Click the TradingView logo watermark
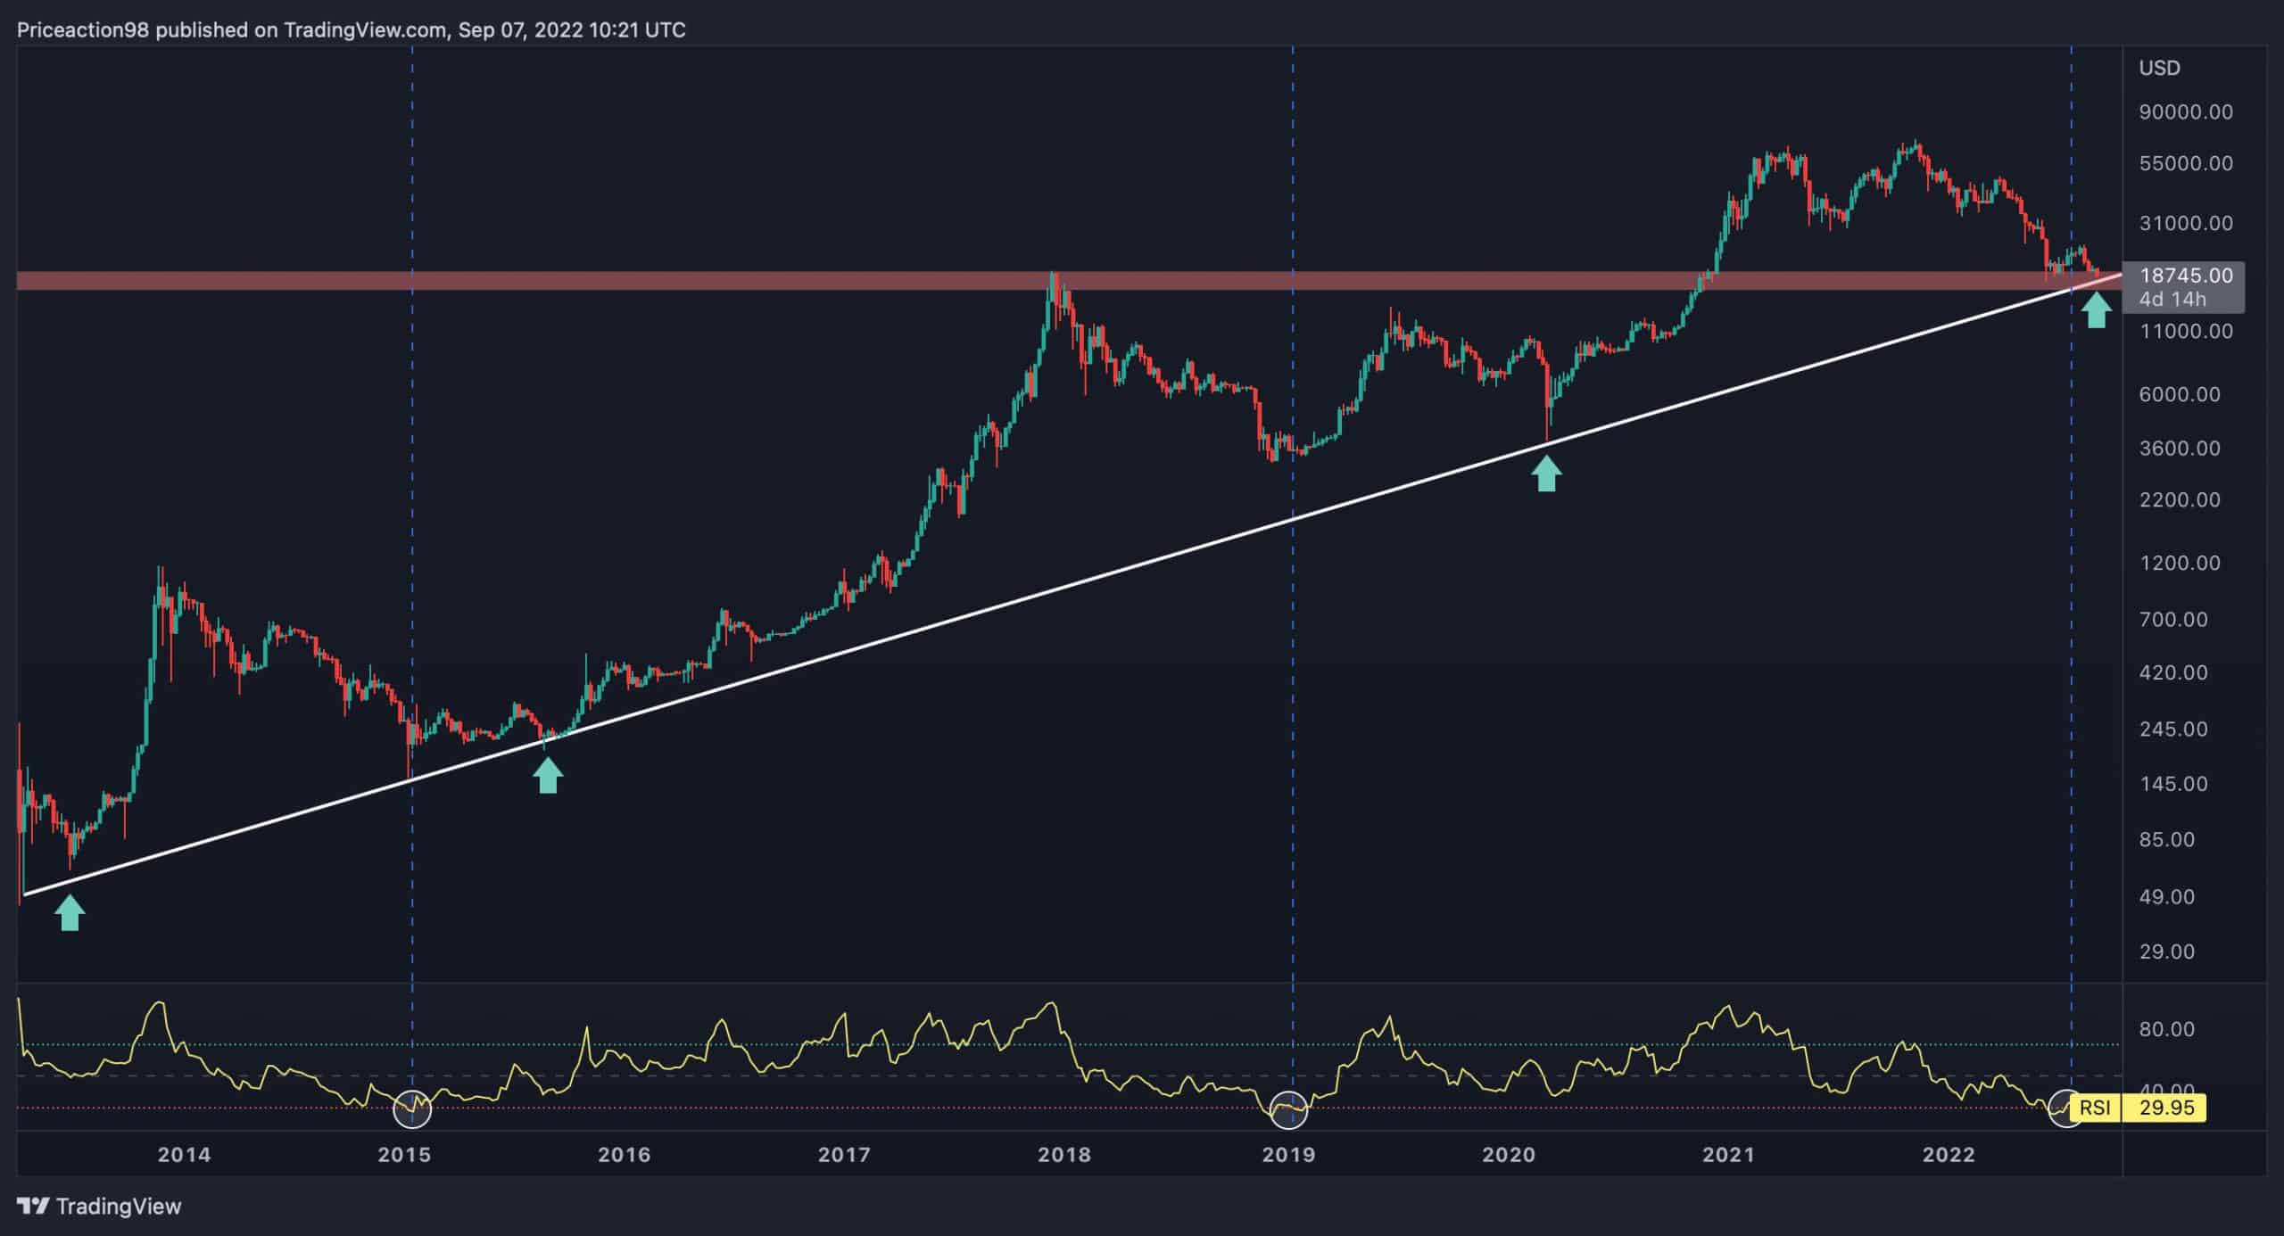This screenshot has width=2284, height=1236. pos(98,1207)
